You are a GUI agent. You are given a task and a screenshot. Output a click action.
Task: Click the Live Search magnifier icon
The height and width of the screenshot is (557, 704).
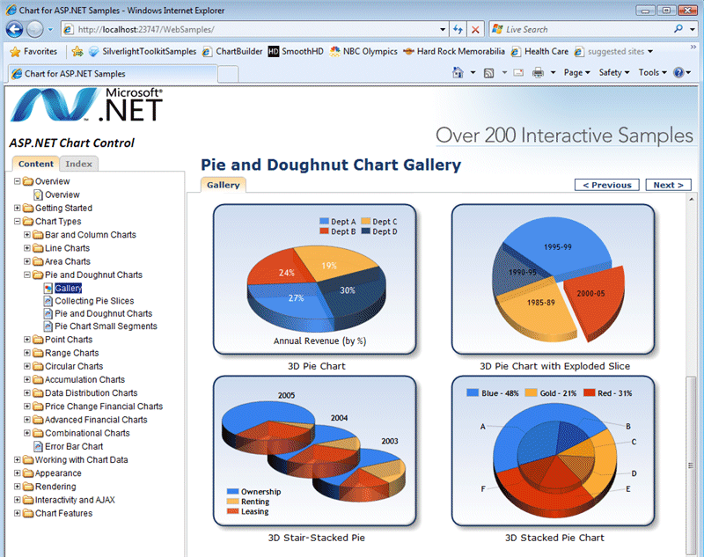(x=678, y=29)
